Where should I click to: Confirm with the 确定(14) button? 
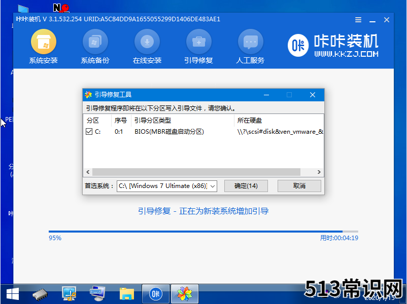point(246,186)
